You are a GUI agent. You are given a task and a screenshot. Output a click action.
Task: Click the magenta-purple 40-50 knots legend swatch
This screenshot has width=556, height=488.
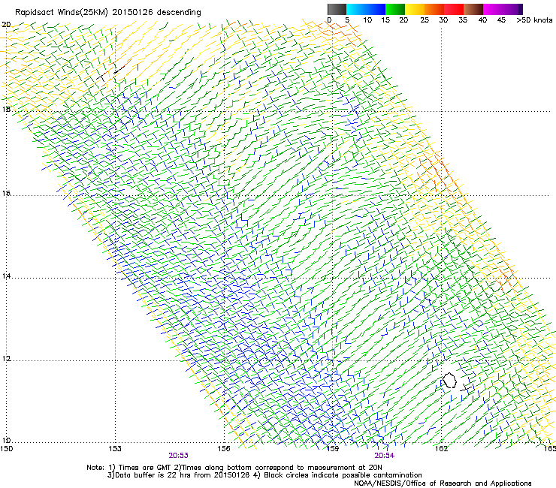tap(503, 9)
